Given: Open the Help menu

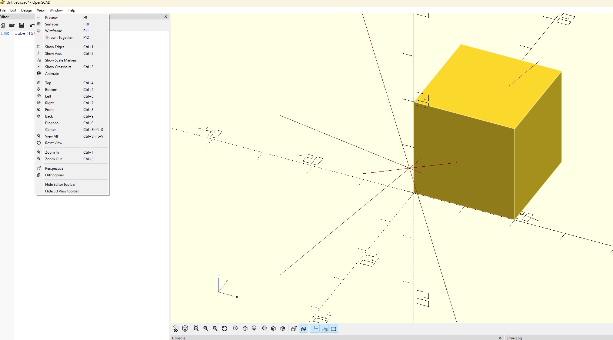Looking at the screenshot, I should tap(71, 10).
